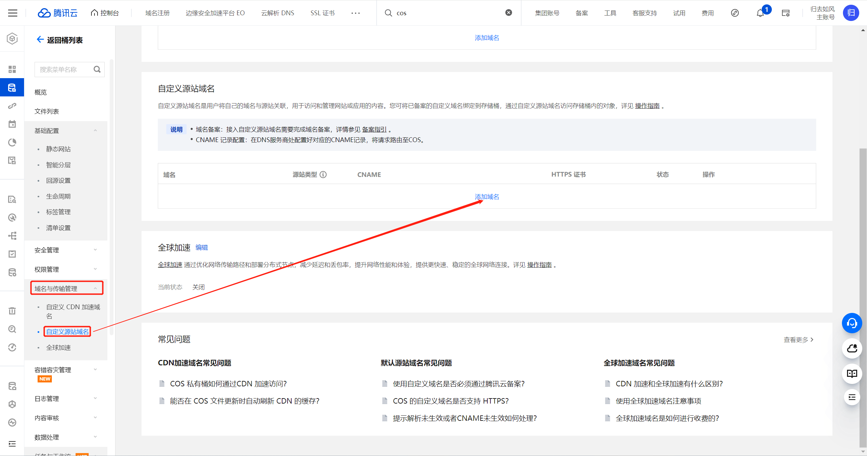Open 生命周期 sidebar item
Screen dimensions: 867x456
[58, 196]
